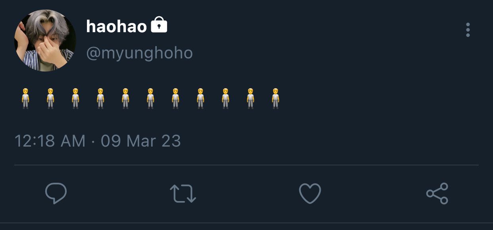
Task: Tap the sixth (middle) standing person emoji
Action: tap(150, 99)
